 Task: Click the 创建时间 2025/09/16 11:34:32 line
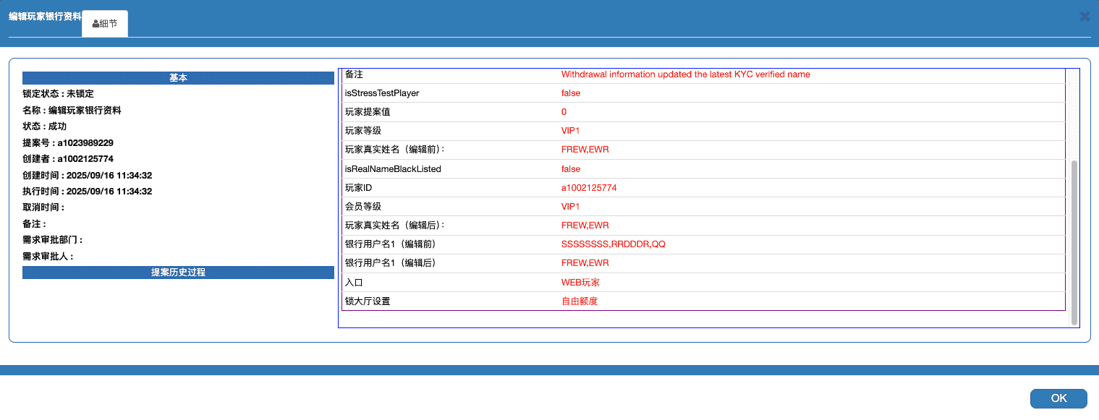(87, 176)
